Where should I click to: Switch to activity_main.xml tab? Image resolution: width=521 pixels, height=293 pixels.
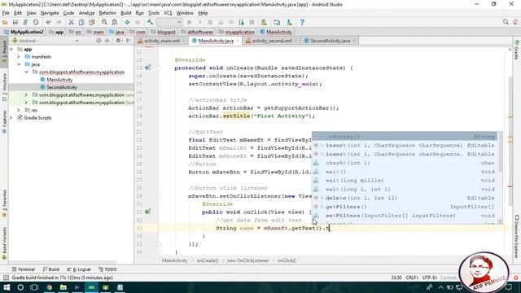[x=161, y=41]
